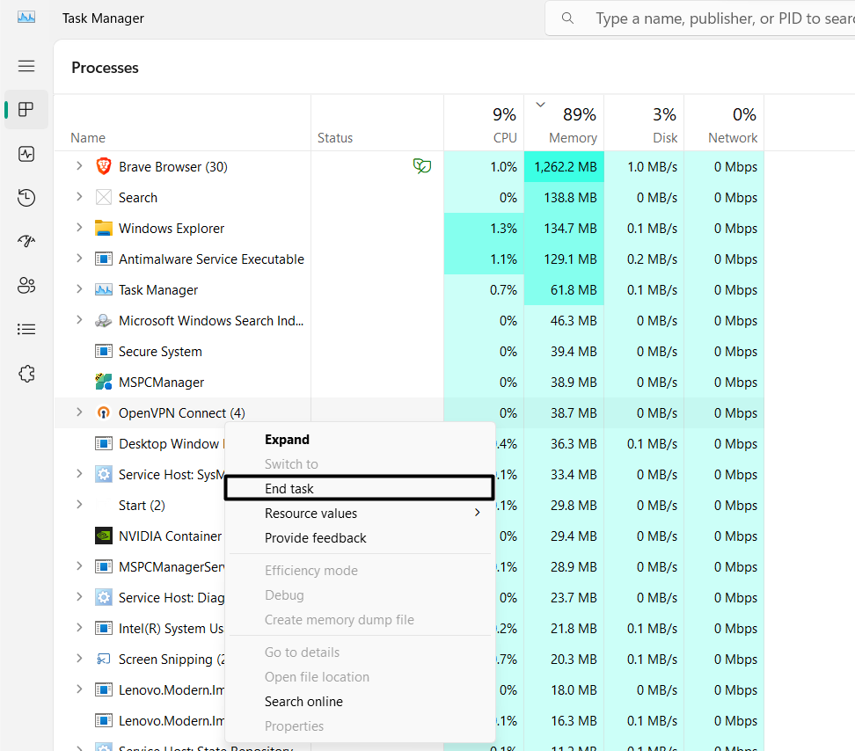Viewport: 855px width, 751px height.
Task: Click the efficiency leaf icon beside Brave Browser
Action: tap(422, 165)
